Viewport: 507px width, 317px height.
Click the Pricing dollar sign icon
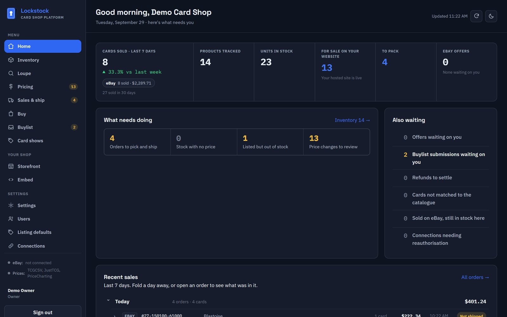coord(11,87)
